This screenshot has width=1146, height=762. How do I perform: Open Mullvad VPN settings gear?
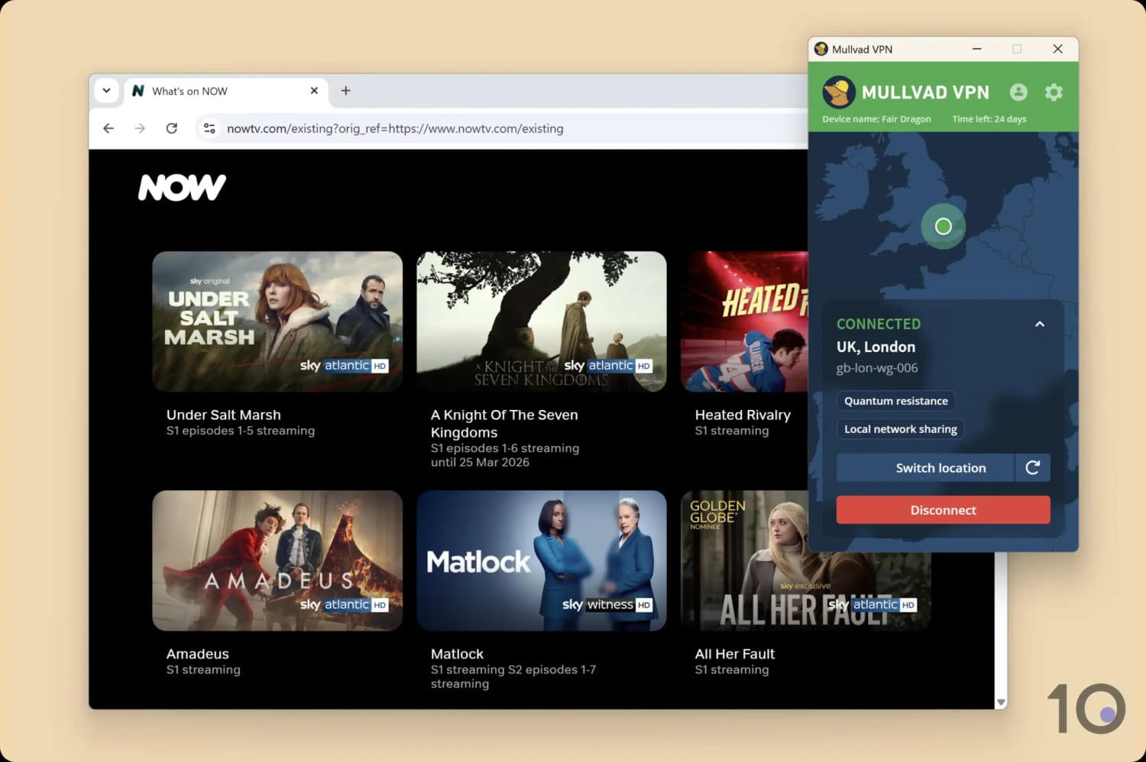point(1054,92)
